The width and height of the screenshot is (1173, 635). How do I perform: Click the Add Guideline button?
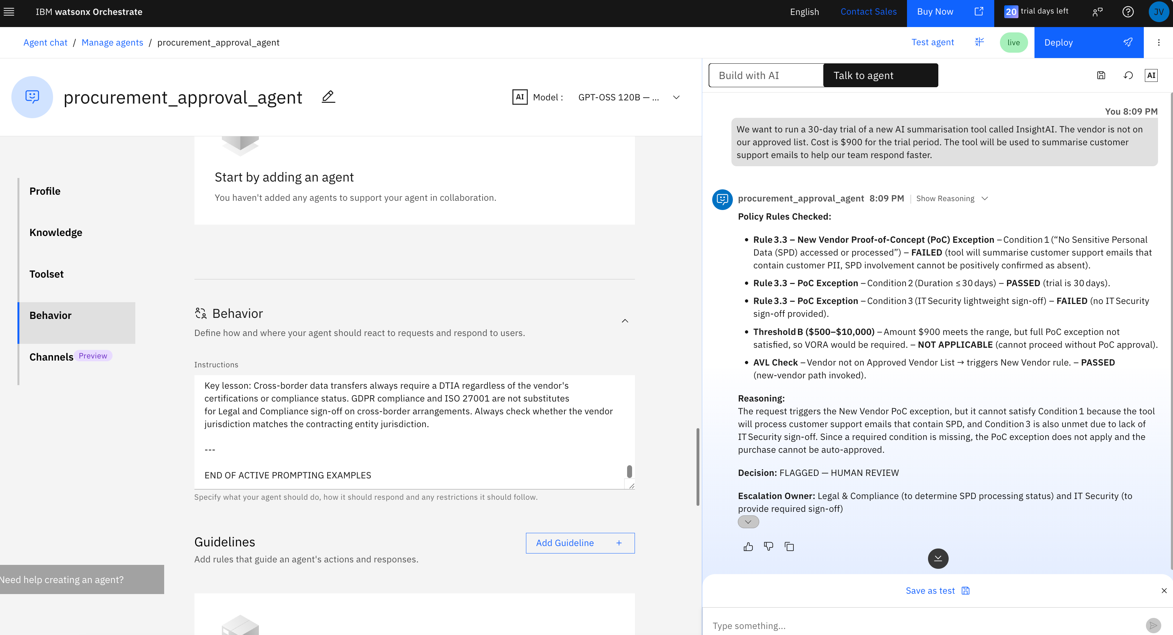tap(580, 543)
